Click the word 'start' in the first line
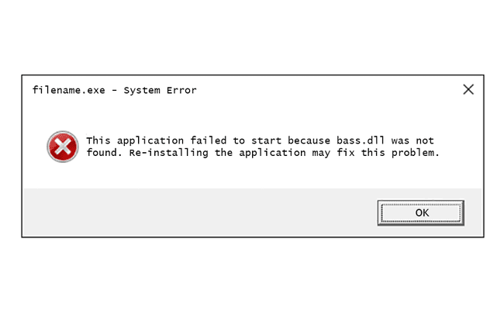The image size is (504, 315). (266, 140)
